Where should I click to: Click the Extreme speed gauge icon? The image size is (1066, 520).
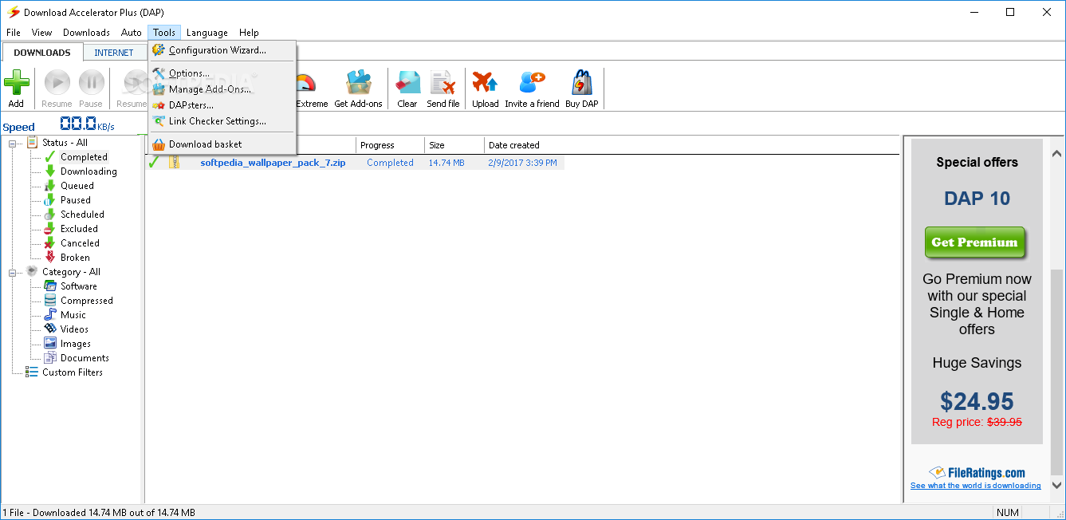[307, 83]
